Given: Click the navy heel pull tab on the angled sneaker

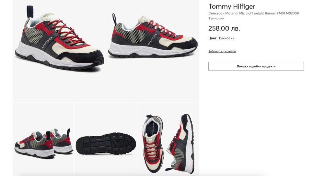Looking at the screenshot, I should point(30,12).
